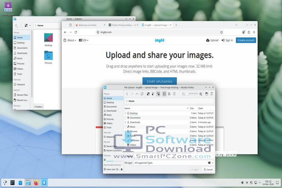Close the ImgBB tab
The width and height of the screenshot is (282, 188).
[171, 25]
